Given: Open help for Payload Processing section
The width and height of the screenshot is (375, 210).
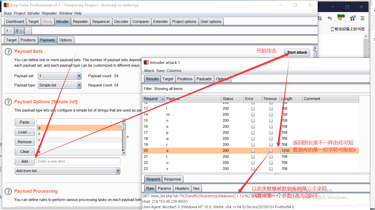Looking at the screenshot, I should pyautogui.click(x=8, y=191).
